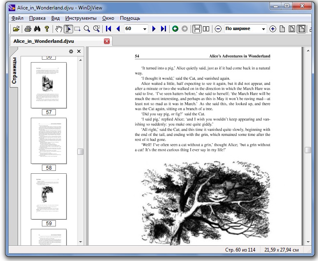The width and height of the screenshot is (318, 261).
Task: Open the 'По ширине' zoom dropdown
Action: point(263,29)
